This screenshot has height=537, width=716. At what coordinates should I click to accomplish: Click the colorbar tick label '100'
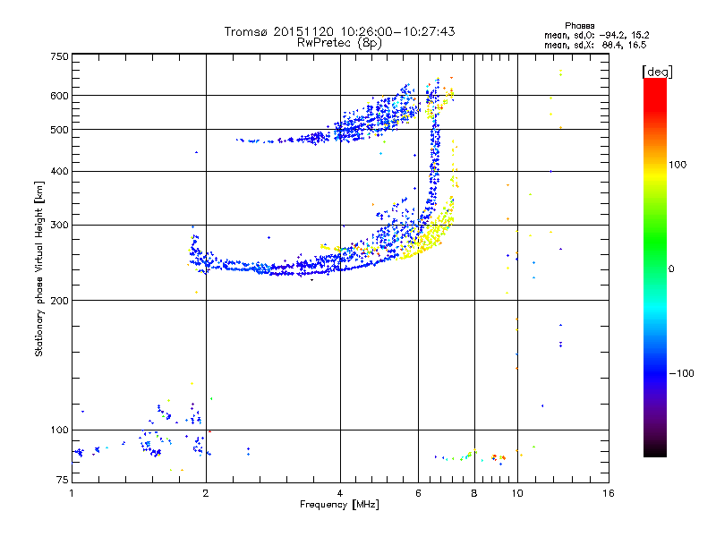pyautogui.click(x=678, y=165)
